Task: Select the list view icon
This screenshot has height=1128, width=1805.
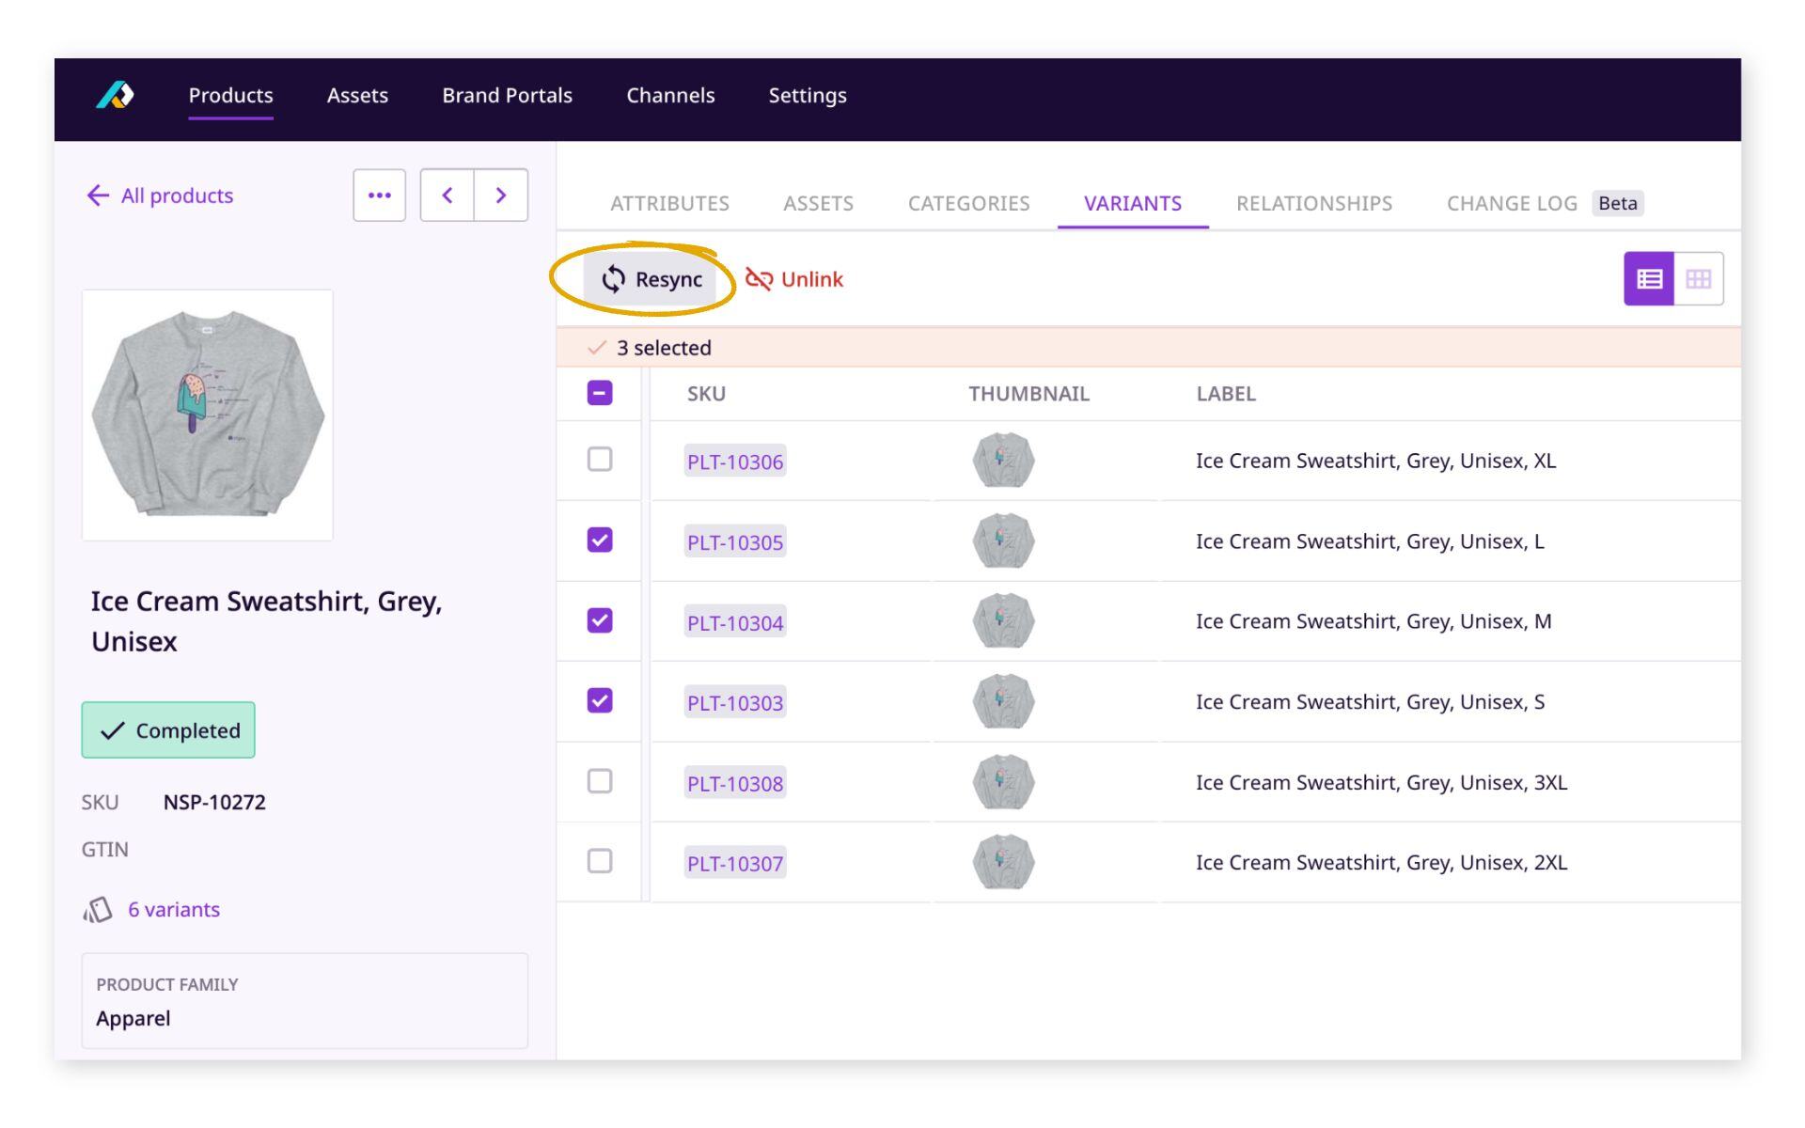Action: click(1650, 277)
